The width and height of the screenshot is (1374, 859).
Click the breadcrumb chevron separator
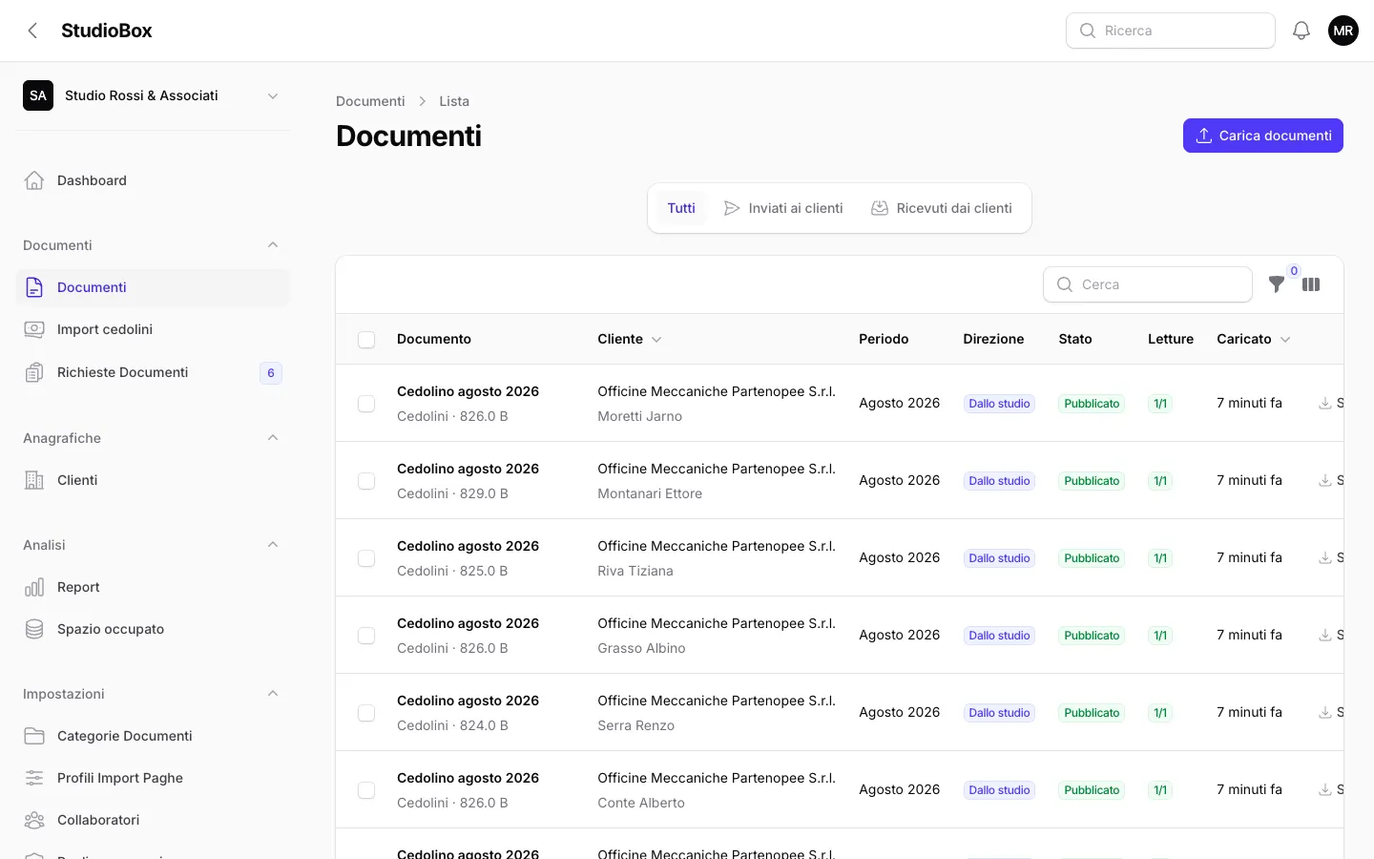click(x=423, y=101)
